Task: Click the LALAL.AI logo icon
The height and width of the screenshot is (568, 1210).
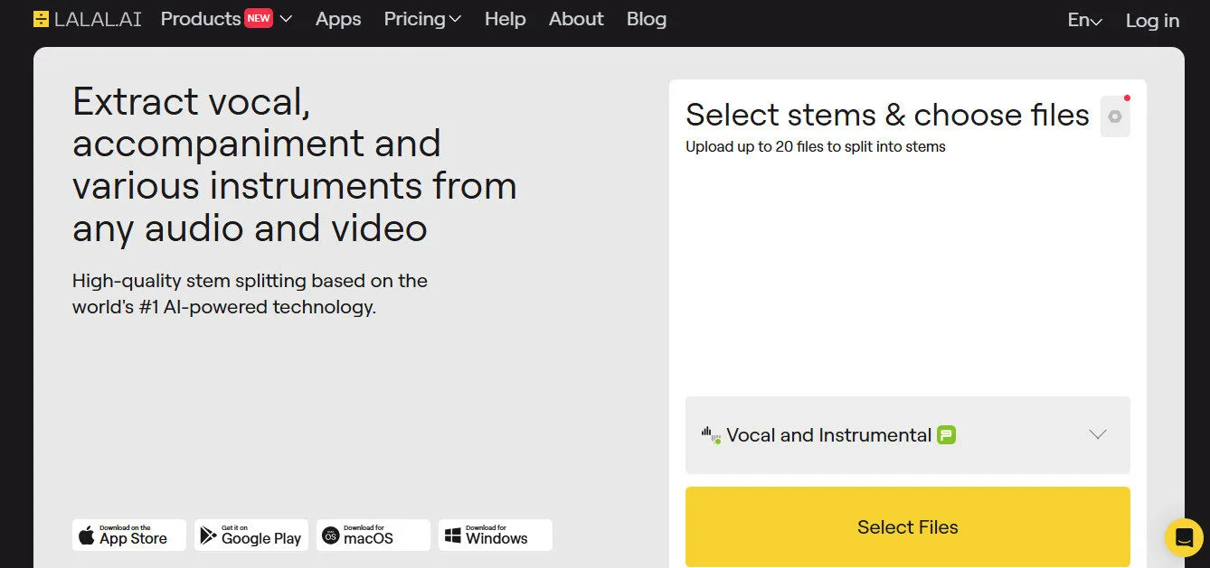Action: click(42, 19)
